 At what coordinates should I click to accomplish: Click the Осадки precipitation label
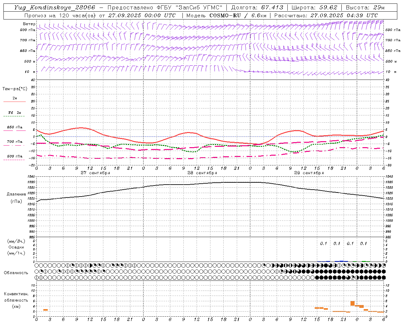(16, 247)
